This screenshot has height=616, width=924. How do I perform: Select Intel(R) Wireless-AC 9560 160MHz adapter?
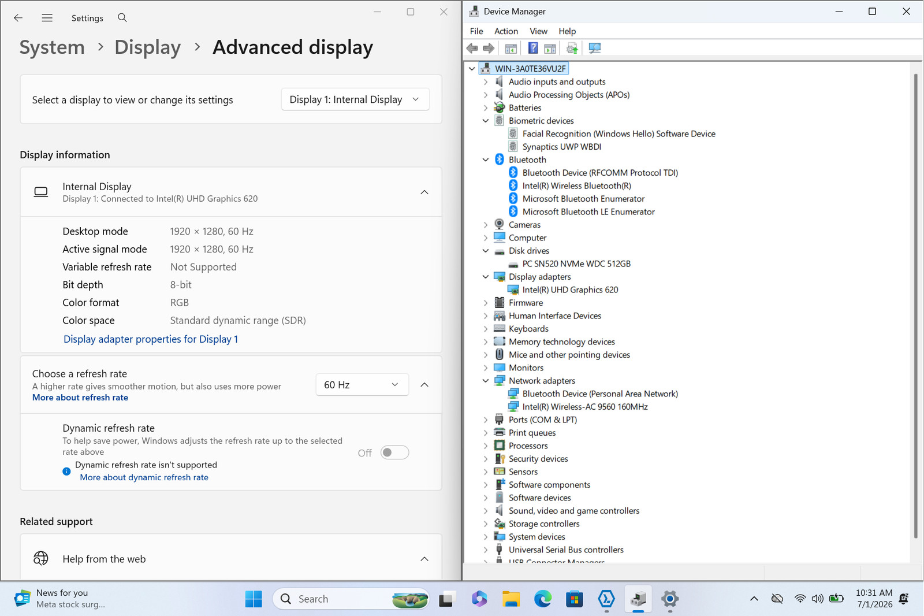(x=585, y=407)
